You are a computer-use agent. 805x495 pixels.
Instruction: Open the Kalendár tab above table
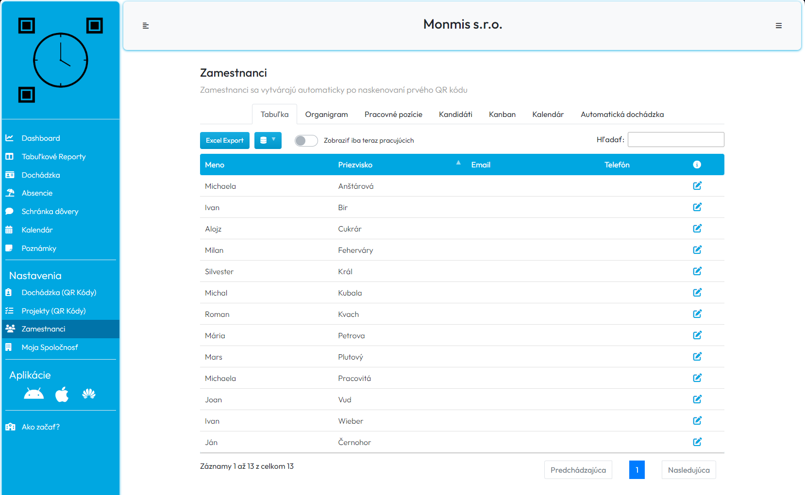tap(548, 115)
